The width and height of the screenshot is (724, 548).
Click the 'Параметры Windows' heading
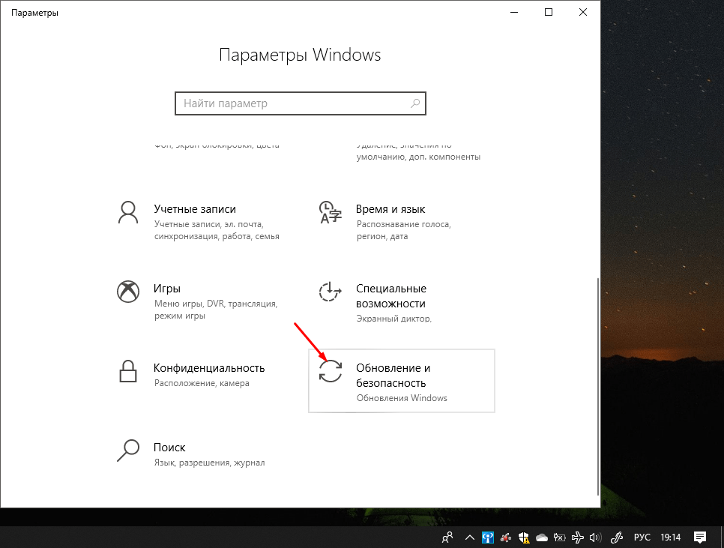point(300,55)
